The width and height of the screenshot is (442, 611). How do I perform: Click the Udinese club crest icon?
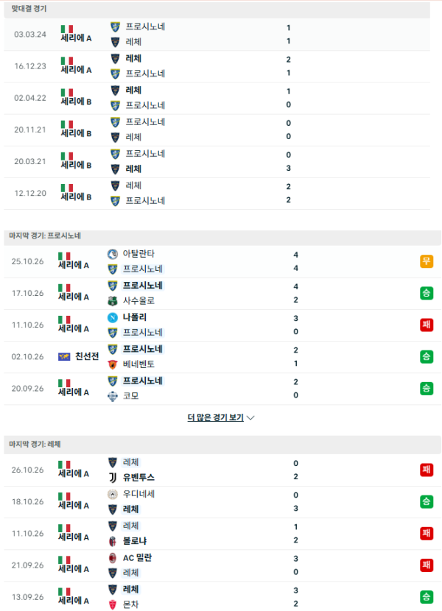coord(113,494)
